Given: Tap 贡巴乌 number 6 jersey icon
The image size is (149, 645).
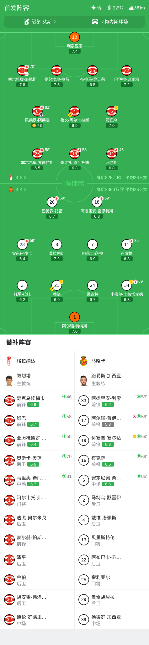Looking at the screenshot, I should (112, 111).
